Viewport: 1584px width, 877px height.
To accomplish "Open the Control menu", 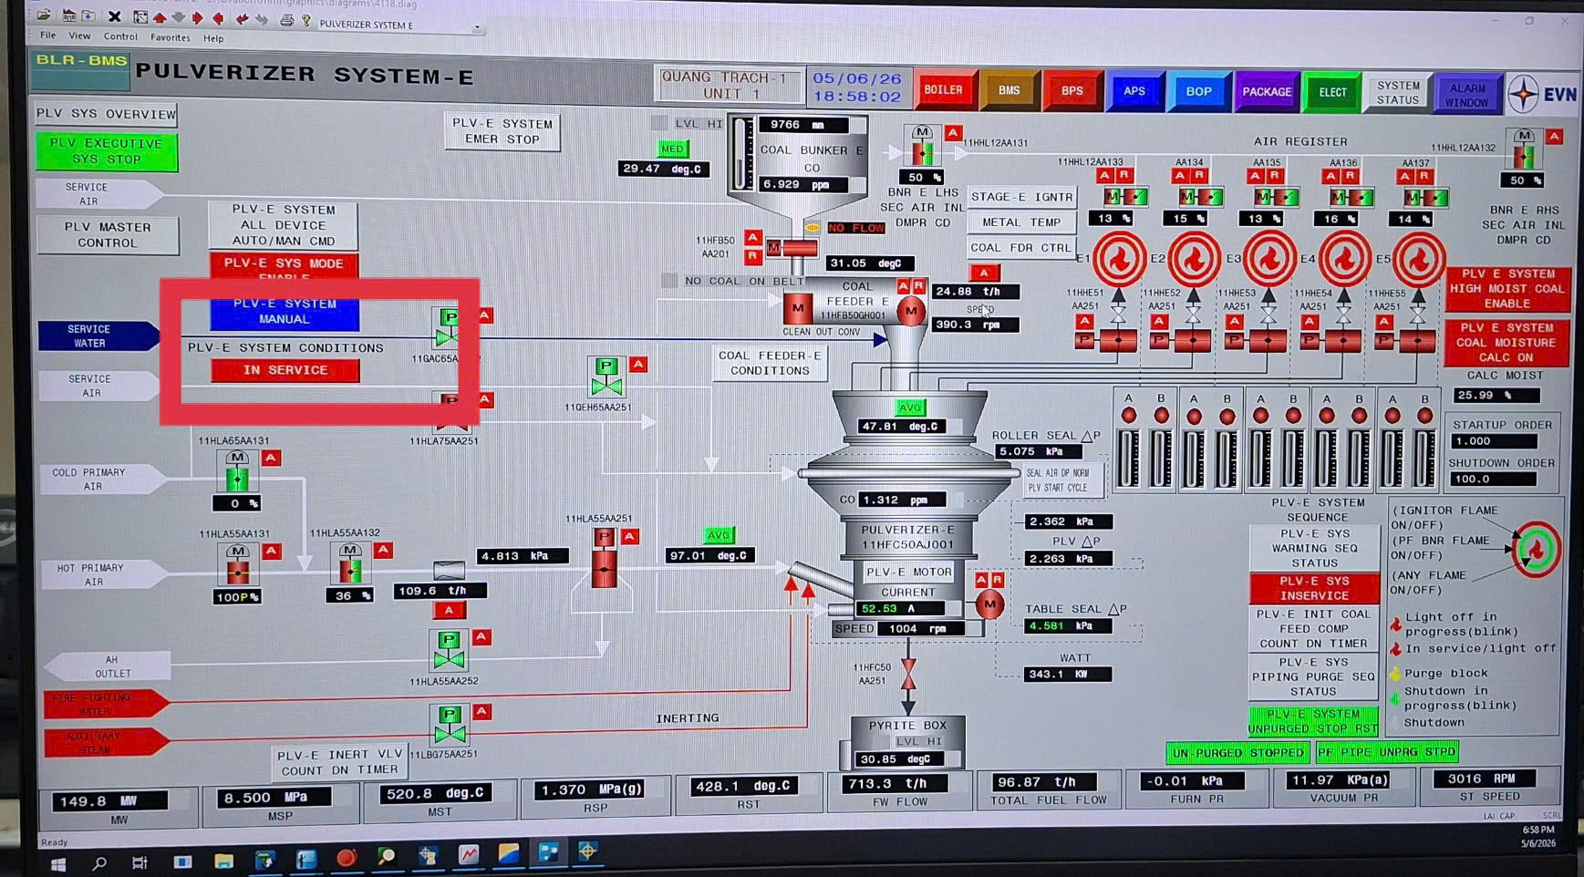I will point(120,36).
